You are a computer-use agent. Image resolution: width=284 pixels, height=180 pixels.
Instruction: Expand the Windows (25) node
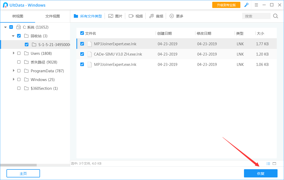[14, 79]
